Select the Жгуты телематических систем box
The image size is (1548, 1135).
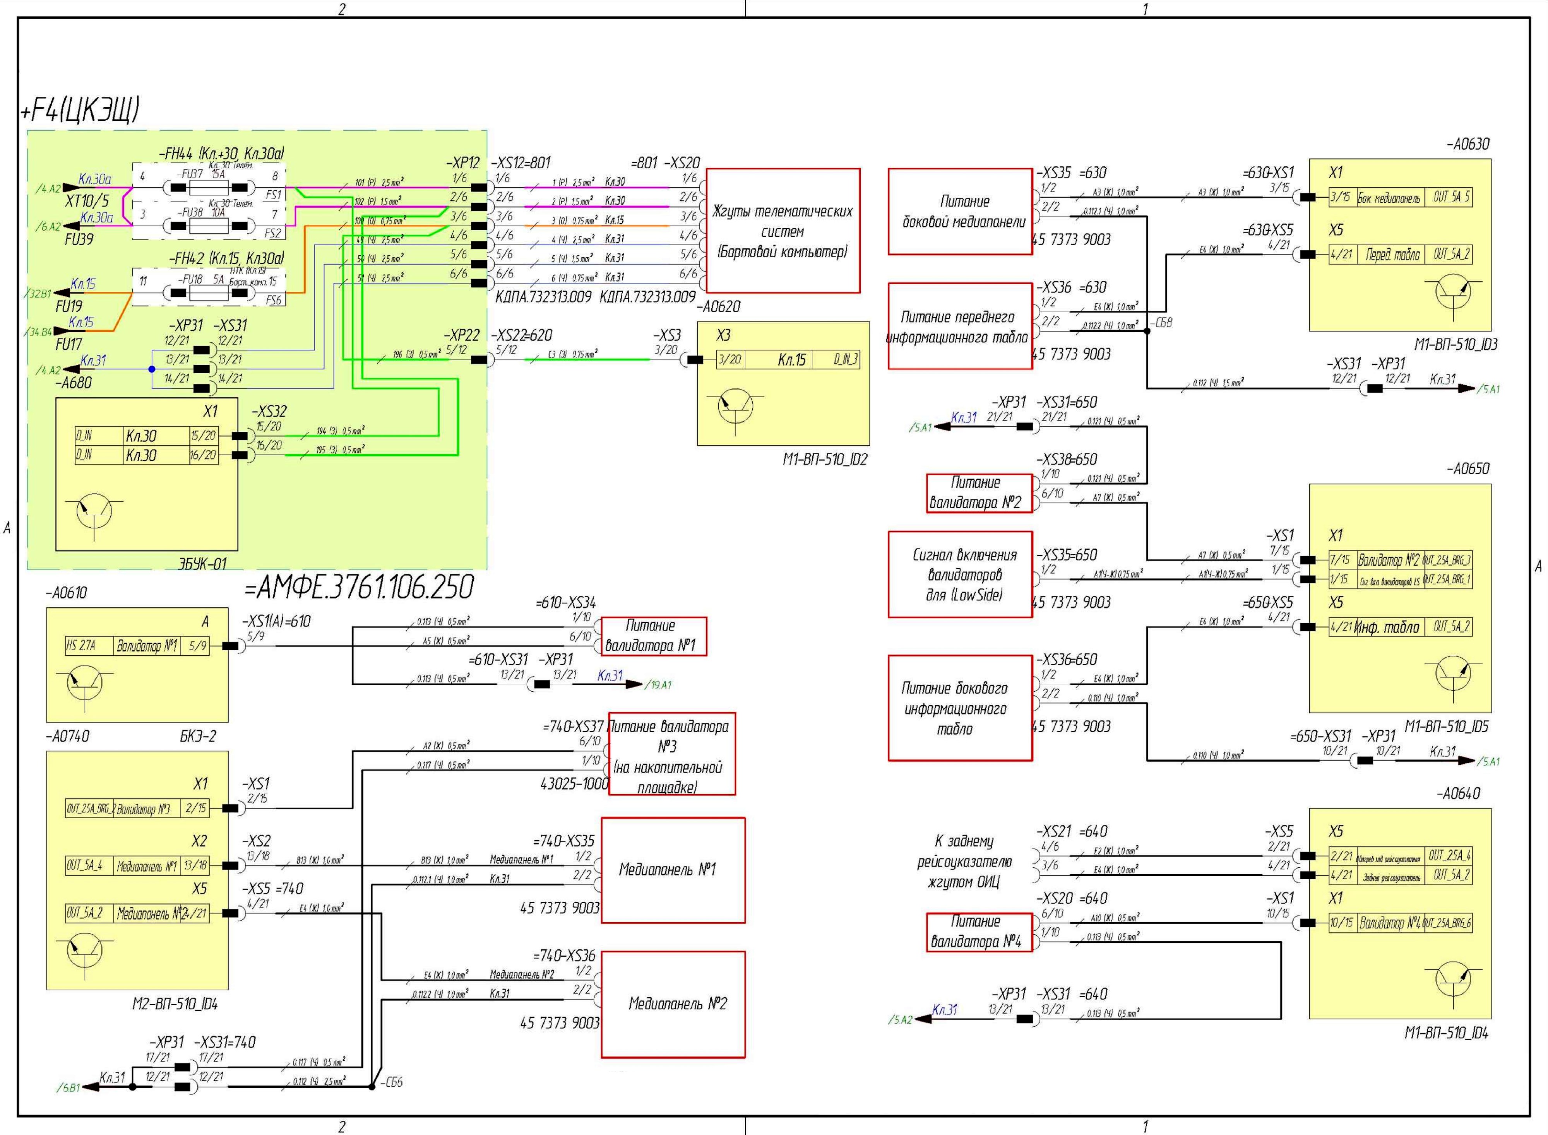pyautogui.click(x=783, y=231)
